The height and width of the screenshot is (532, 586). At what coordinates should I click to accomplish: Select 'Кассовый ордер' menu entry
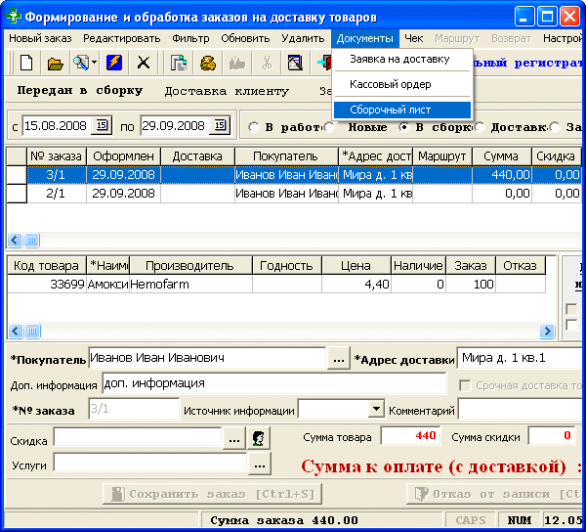pyautogui.click(x=391, y=85)
